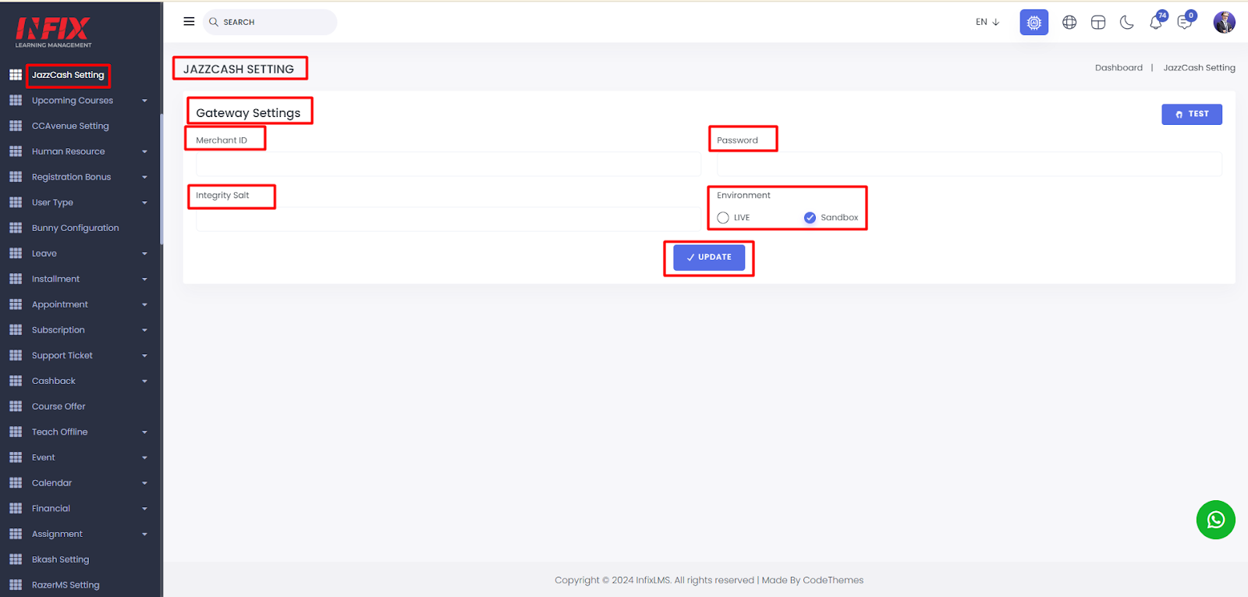
Task: Click the grid icon beside RazerMS Setting
Action: point(16,585)
